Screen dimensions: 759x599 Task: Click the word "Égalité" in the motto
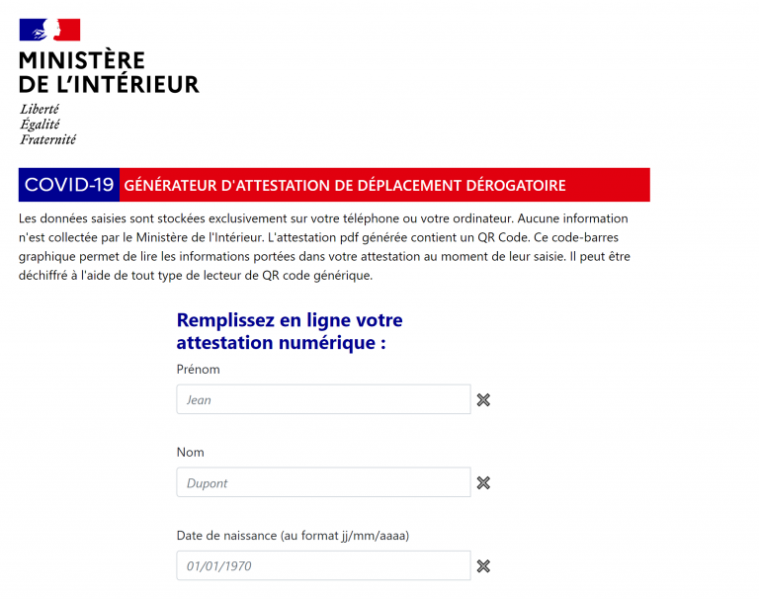coord(41,125)
